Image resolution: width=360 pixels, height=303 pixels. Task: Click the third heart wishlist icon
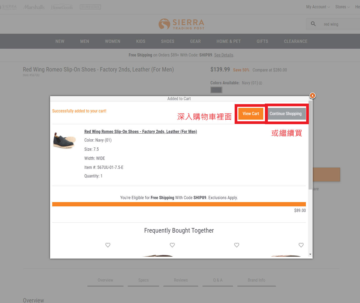click(237, 245)
